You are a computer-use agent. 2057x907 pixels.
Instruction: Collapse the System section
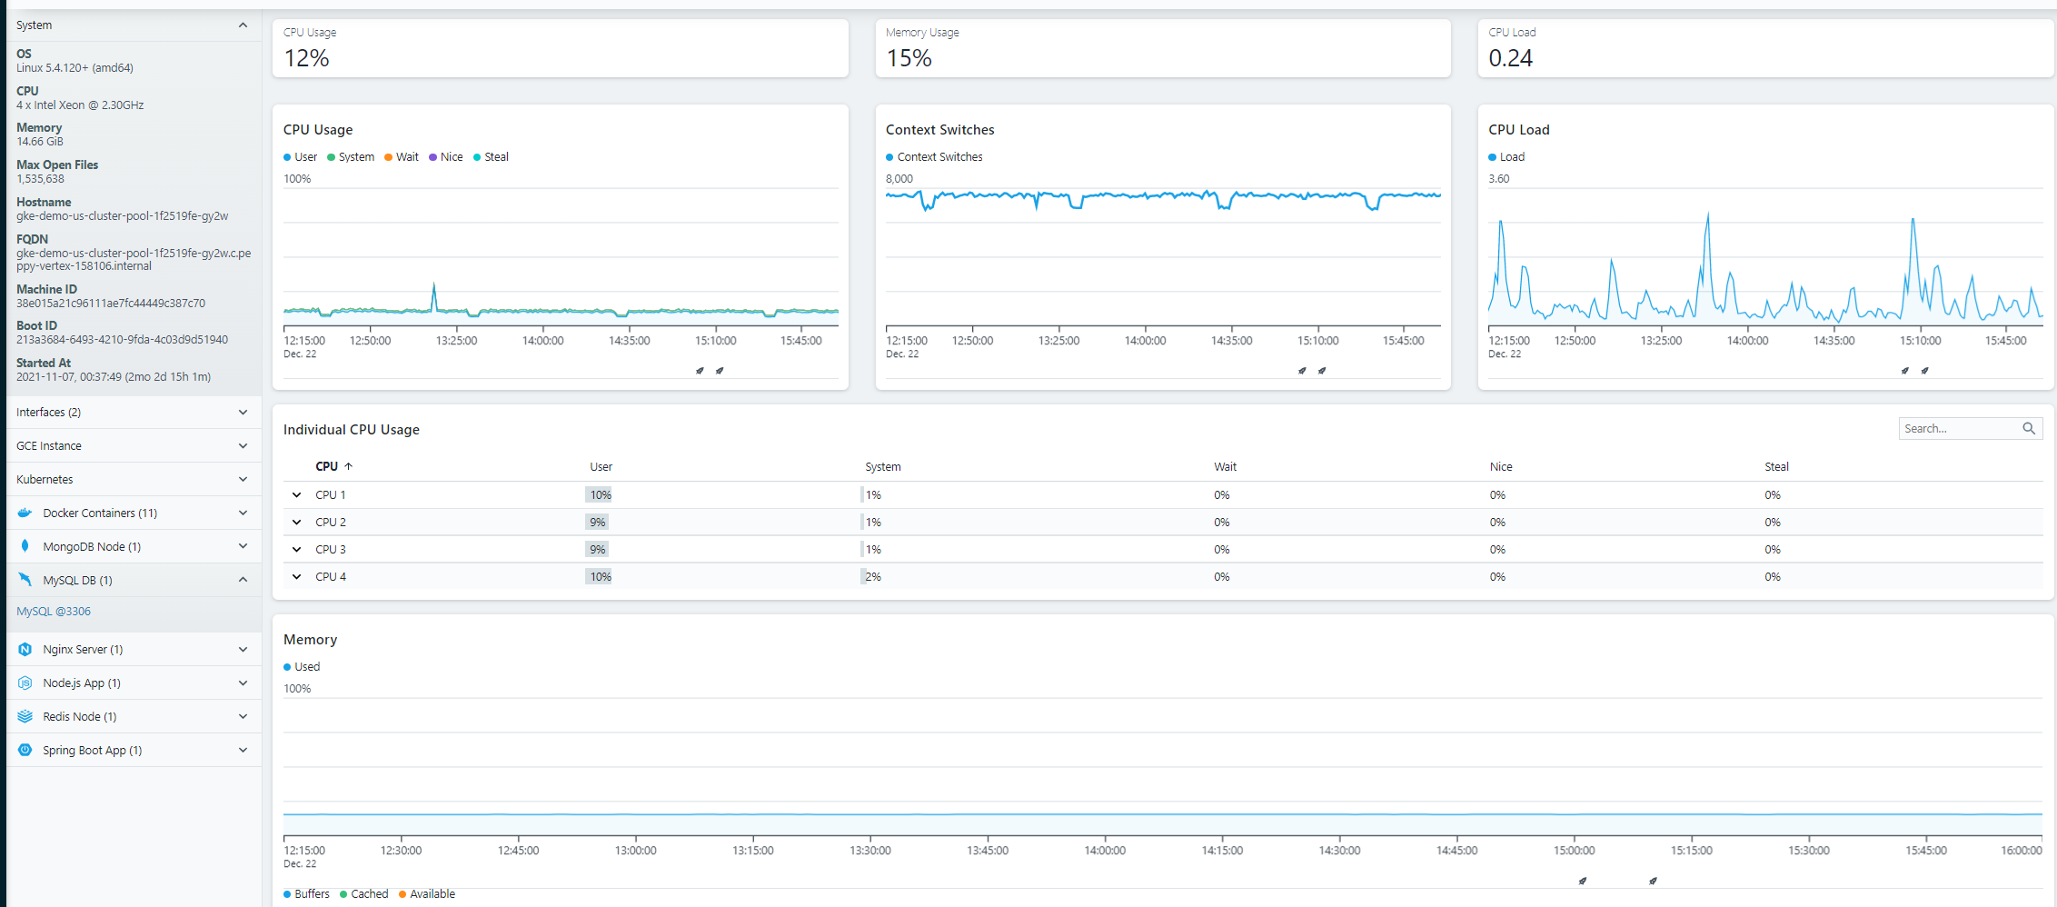pyautogui.click(x=243, y=25)
